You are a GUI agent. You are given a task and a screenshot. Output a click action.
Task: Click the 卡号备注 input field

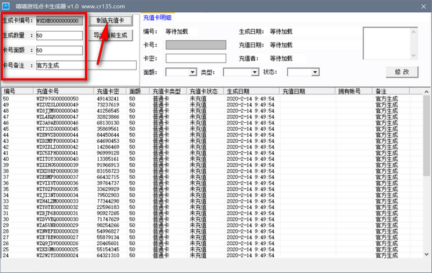pyautogui.click(x=86, y=65)
